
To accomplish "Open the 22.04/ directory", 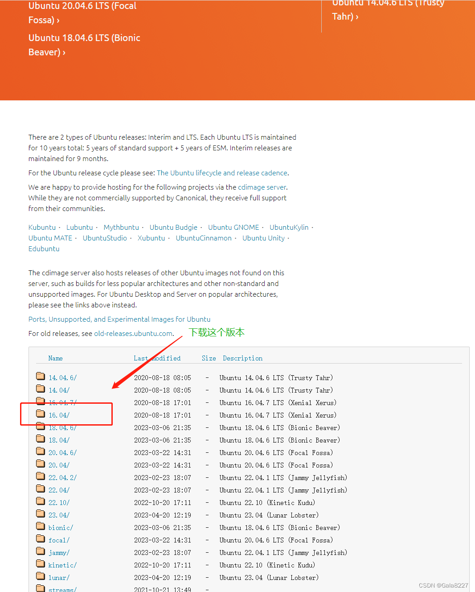I will click(x=59, y=490).
